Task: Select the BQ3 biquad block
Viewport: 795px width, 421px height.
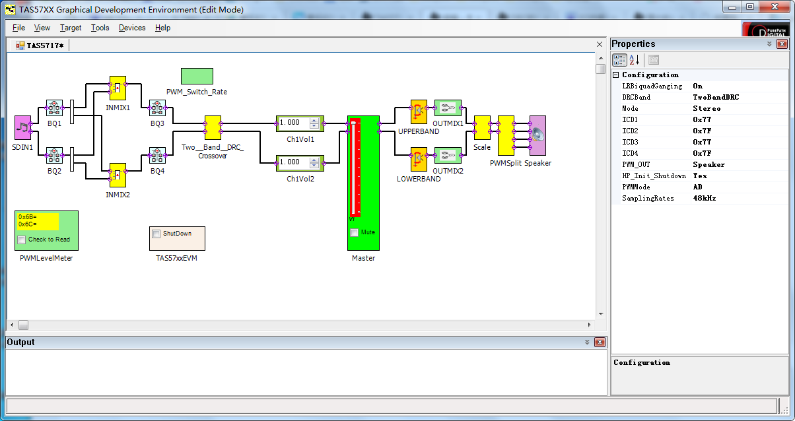Action: (157, 108)
